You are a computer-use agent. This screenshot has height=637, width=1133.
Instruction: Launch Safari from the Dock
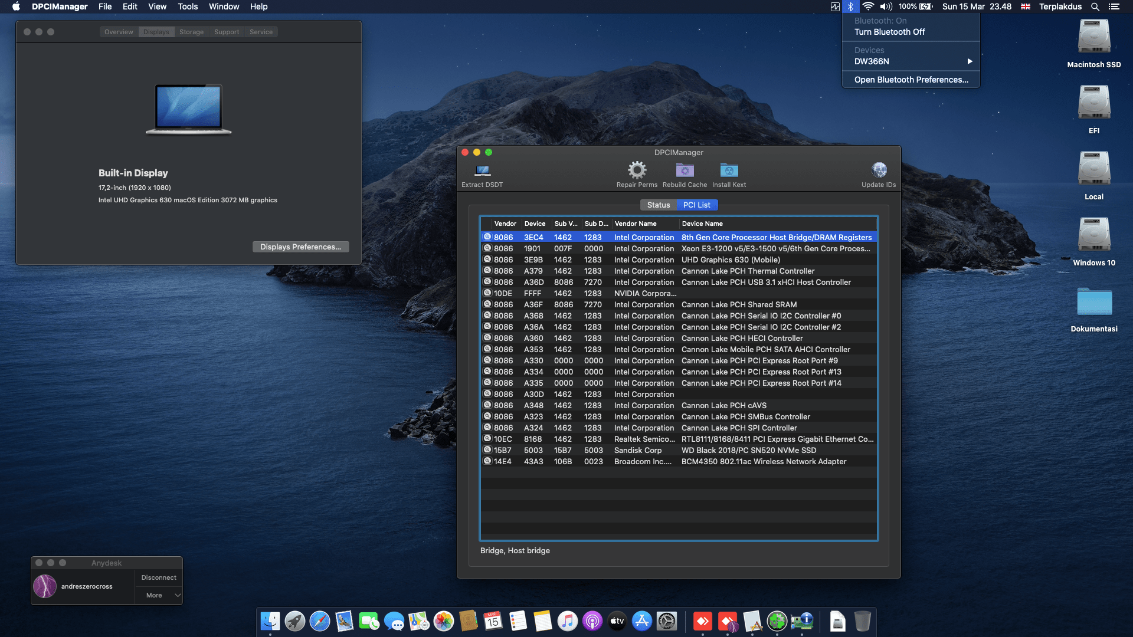pos(320,621)
